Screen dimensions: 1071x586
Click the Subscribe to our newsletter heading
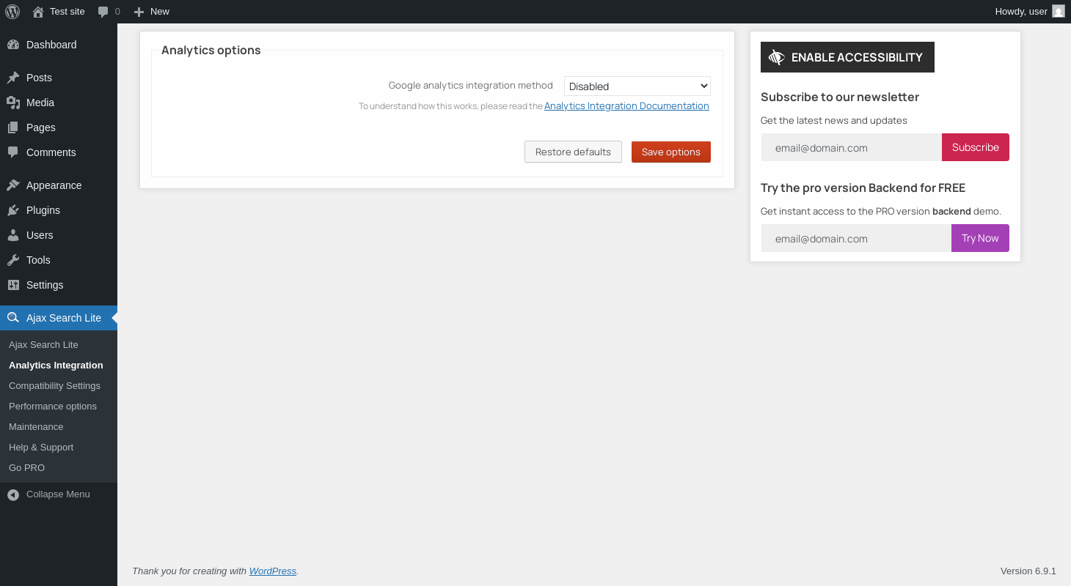(x=840, y=97)
